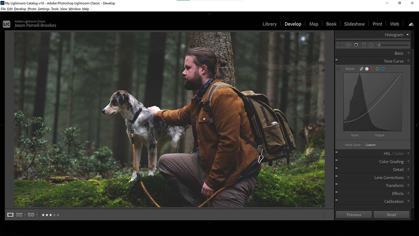The image size is (419, 236).
Task: Click the Previous button
Action: pos(354,214)
